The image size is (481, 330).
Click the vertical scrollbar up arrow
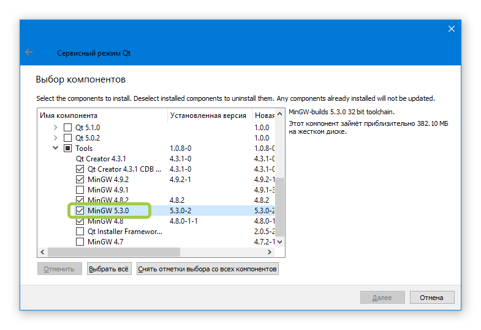click(279, 114)
